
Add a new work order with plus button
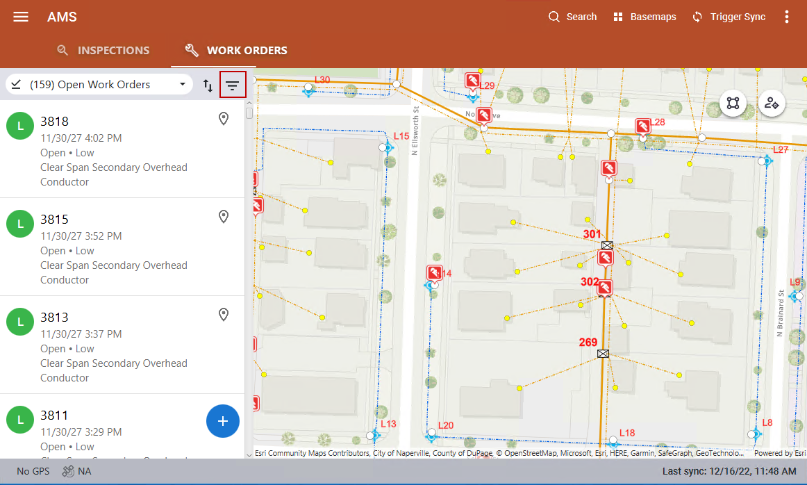point(223,421)
